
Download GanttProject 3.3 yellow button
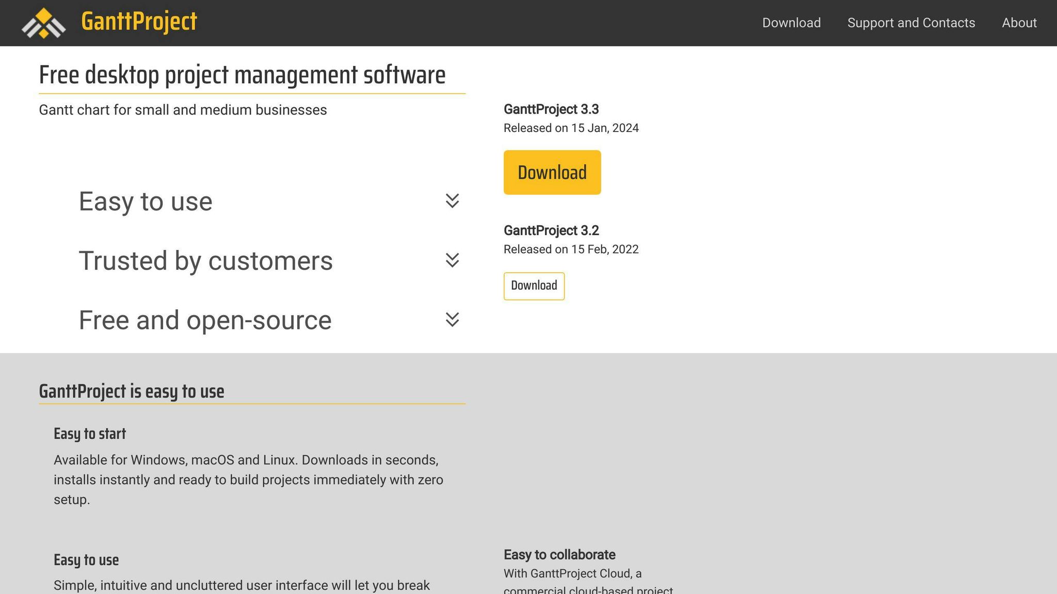coord(552,172)
